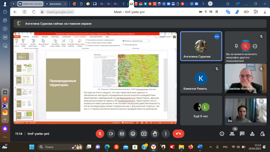This screenshot has width=270, height=152.
Task: Open more options three-dot menu
Action: 166,134
